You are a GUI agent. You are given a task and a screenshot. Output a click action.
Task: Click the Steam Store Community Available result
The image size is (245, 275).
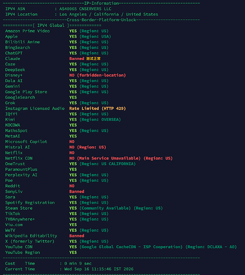[105, 208]
